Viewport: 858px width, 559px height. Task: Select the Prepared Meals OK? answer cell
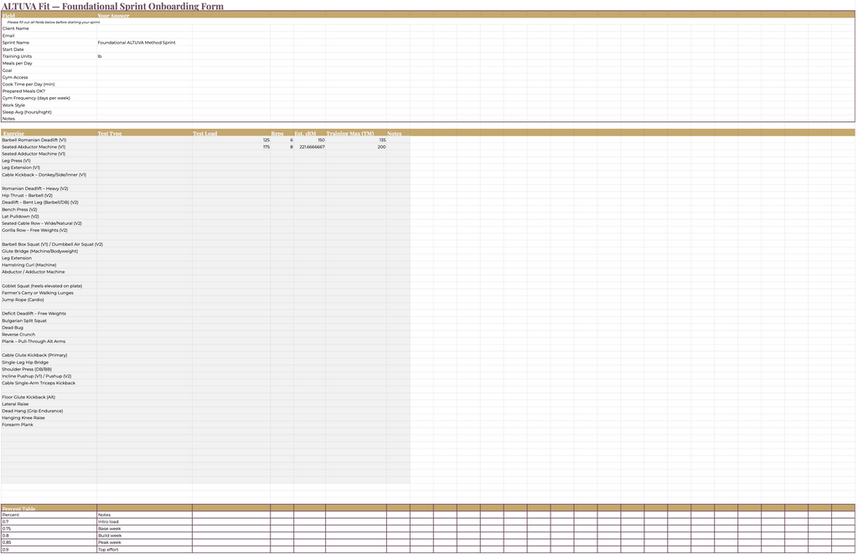coord(144,91)
